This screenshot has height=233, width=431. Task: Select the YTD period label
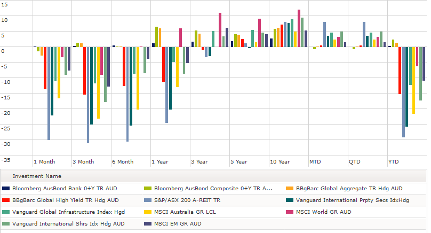[393, 161]
